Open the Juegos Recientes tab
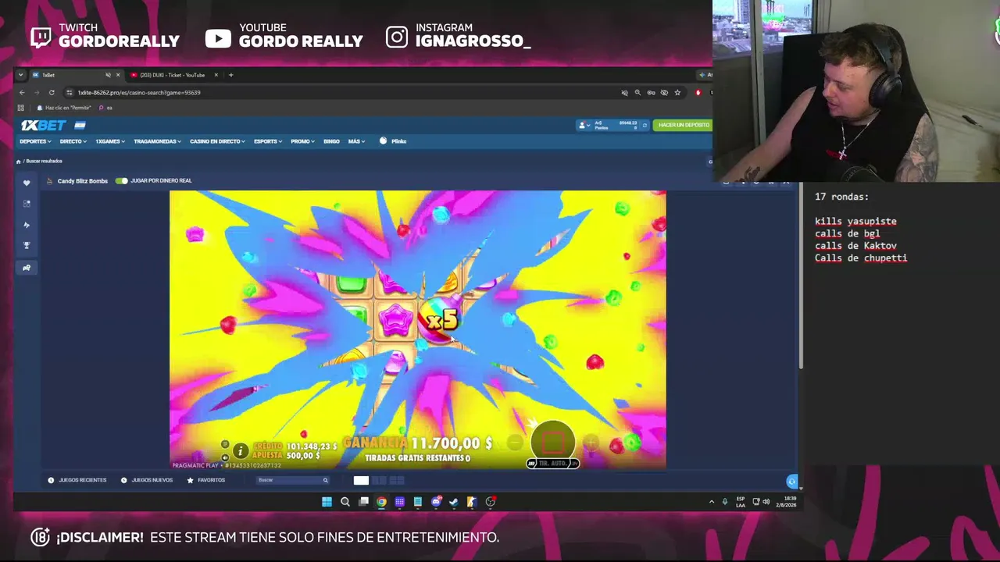 77,480
